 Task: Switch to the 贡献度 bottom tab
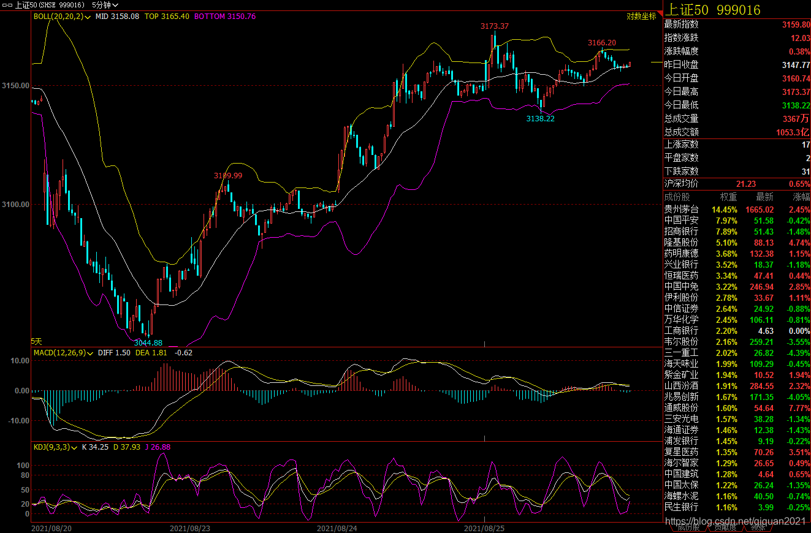pyautogui.click(x=725, y=527)
